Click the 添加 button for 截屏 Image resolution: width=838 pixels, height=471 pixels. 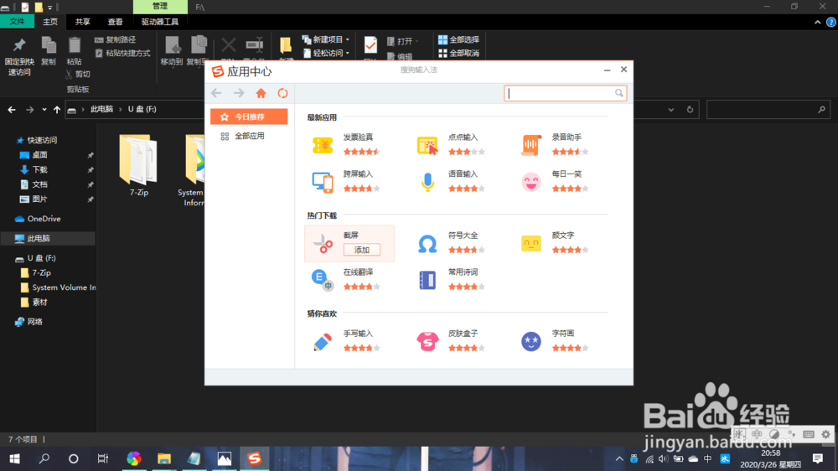362,250
